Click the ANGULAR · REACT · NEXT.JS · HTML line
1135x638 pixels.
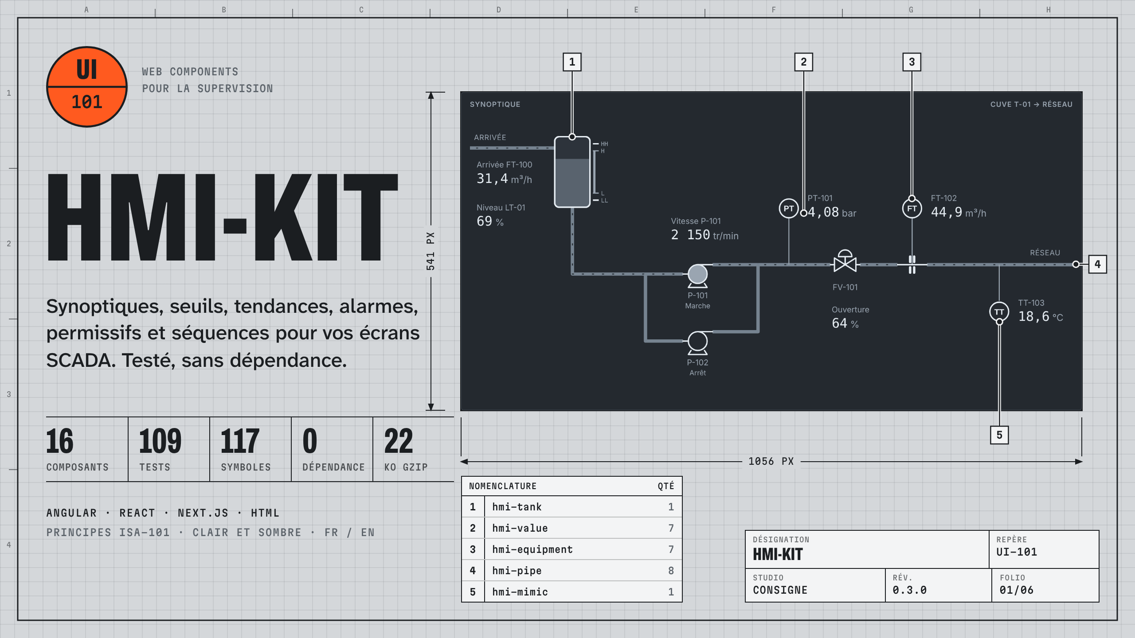(x=163, y=513)
